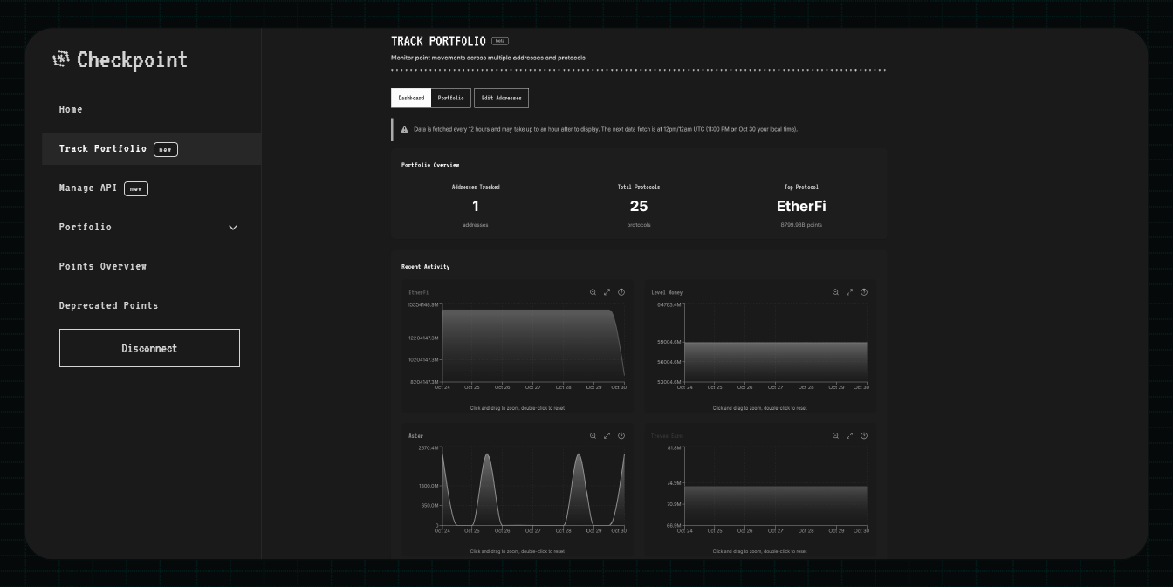Screen dimensions: 1173x587
Task: Click the beta badge next to Track Portfolio
Action: [499, 40]
